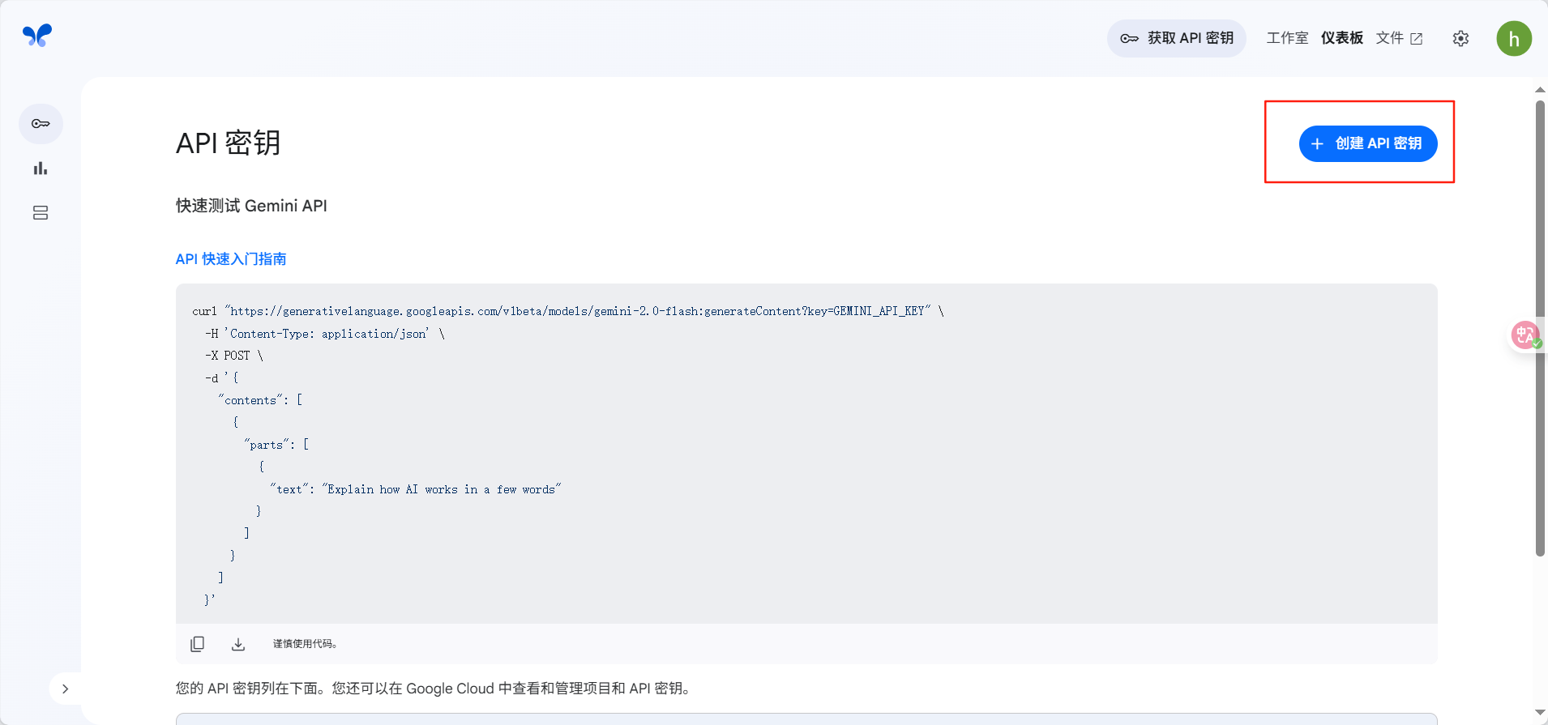Screen dimensions: 1548x725
Task: Click the 创建 API 密钥 button
Action: click(x=1368, y=143)
